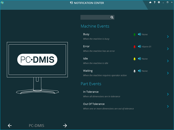
Task: Click the None sound label for Busy
Action: (x=145, y=34)
